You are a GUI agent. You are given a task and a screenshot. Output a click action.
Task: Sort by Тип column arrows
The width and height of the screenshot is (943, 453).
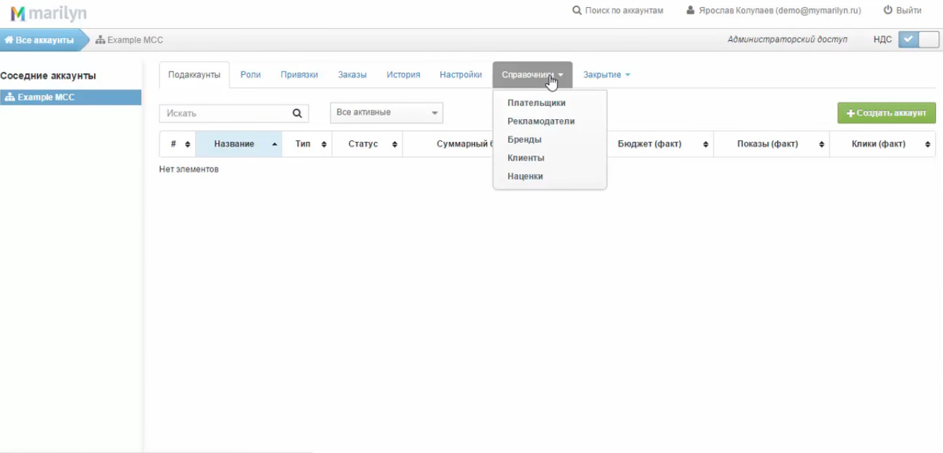[x=324, y=144]
